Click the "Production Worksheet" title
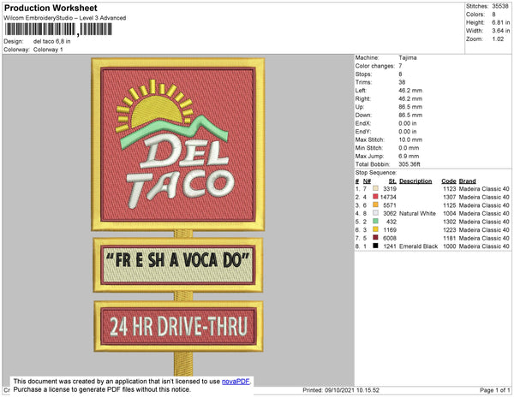The image size is (514, 397). (x=51, y=9)
